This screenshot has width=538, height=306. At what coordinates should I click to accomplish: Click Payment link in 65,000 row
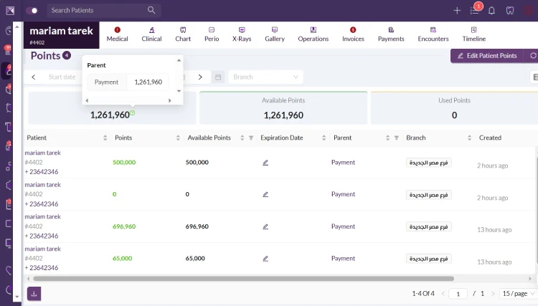pos(343,259)
